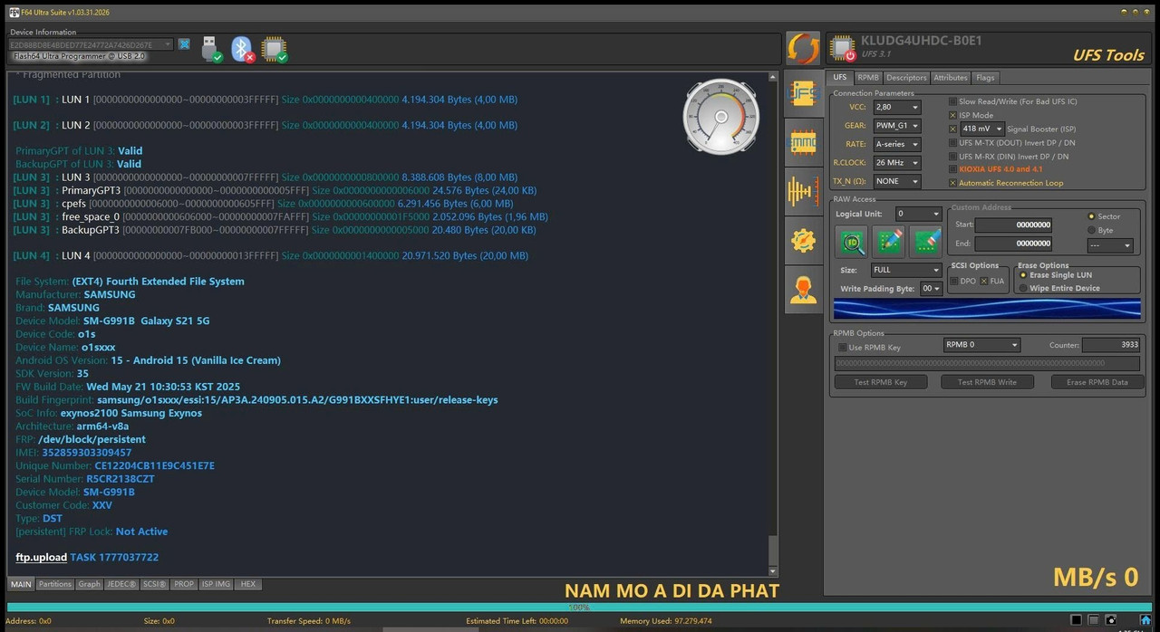
Task: Click the log panel vertical scrollbar
Action: (773, 324)
